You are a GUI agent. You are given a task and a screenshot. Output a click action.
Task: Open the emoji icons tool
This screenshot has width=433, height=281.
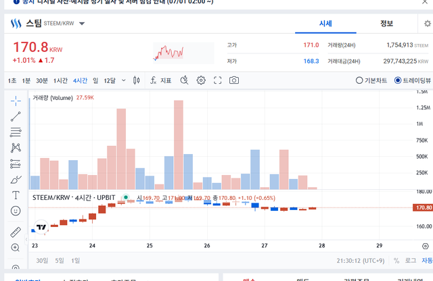pyautogui.click(x=16, y=211)
